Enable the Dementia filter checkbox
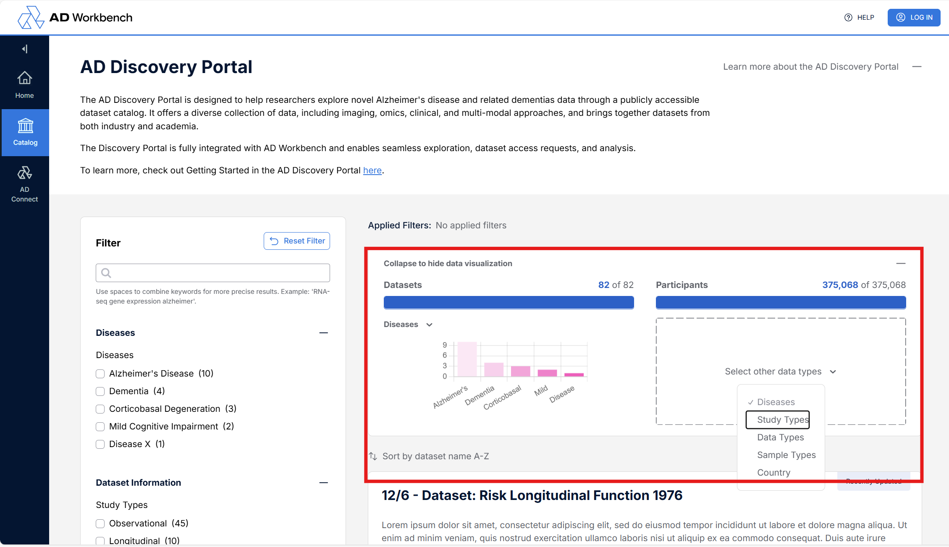The height and width of the screenshot is (547, 949). [100, 391]
